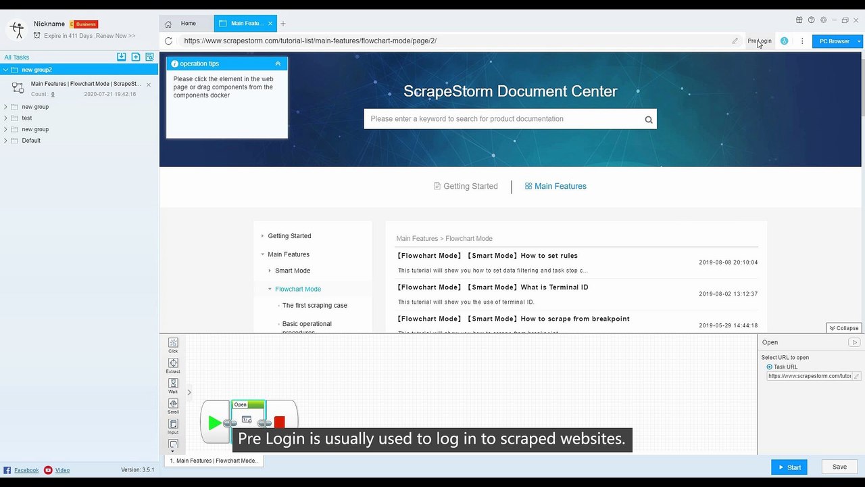Image resolution: width=865 pixels, height=487 pixels.
Task: Open the What is Terminal ID tutorial
Action: coord(493,287)
